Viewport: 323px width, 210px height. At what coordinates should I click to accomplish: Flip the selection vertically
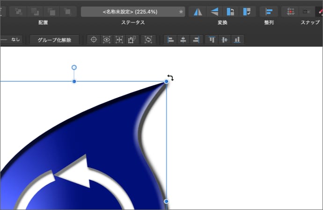214,12
